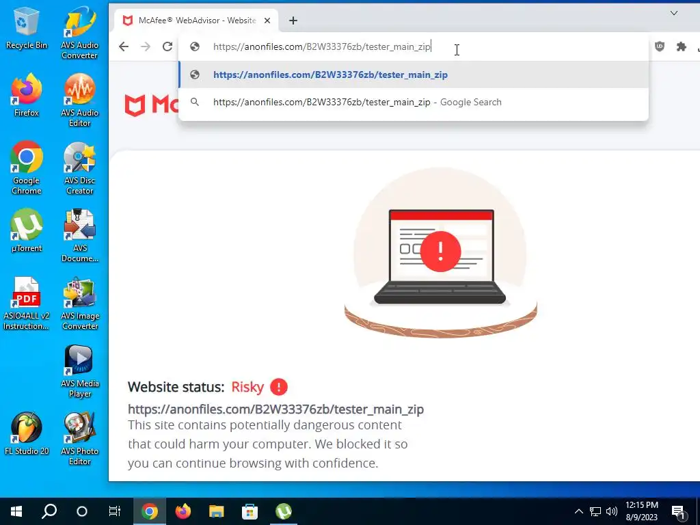Screen dimensions: 700x525
Task: Open Task View on taskbar
Action: [x=115, y=511]
